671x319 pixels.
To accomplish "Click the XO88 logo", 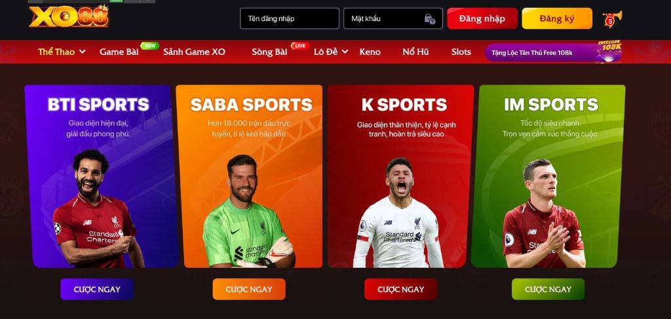I will tap(69, 16).
